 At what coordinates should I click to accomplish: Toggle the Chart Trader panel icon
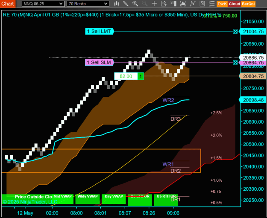pyautogui.click(x=173, y=3)
